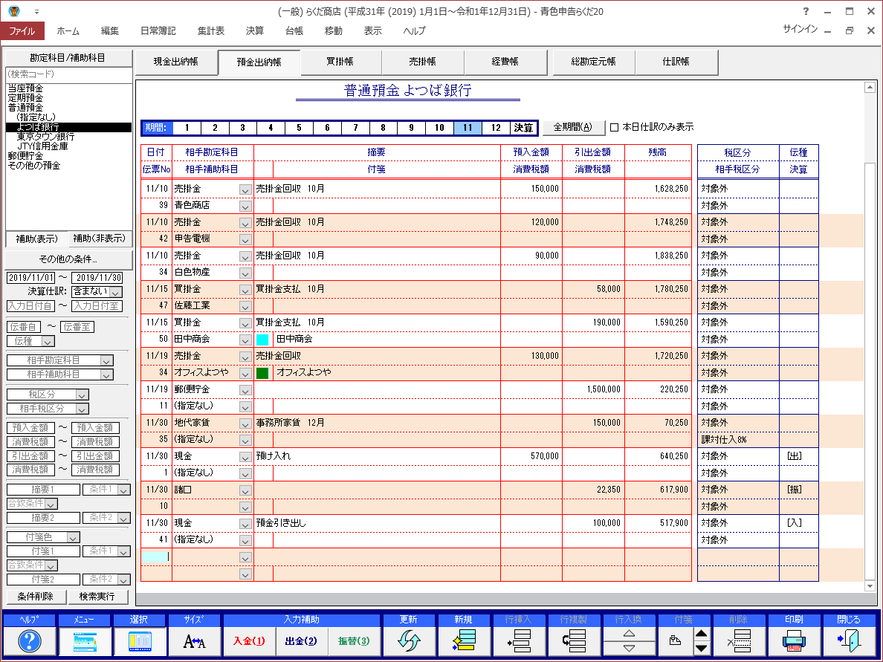
Task: Click the 入金(1) deposit button
Action: [x=250, y=641]
